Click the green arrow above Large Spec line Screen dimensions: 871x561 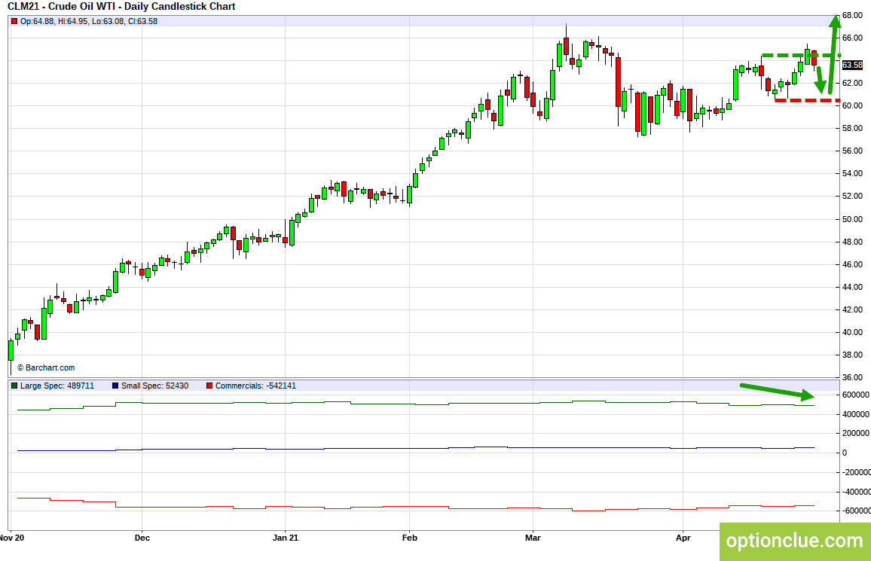[x=777, y=391]
